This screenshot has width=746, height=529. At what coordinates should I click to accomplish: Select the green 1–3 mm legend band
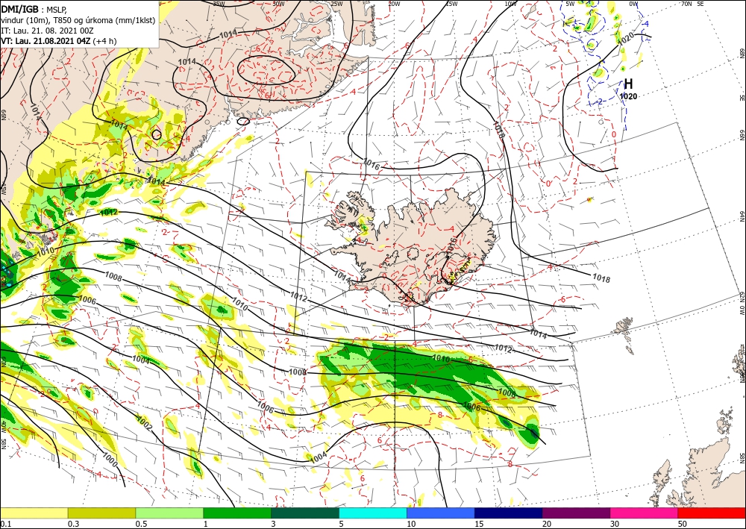click(x=237, y=513)
